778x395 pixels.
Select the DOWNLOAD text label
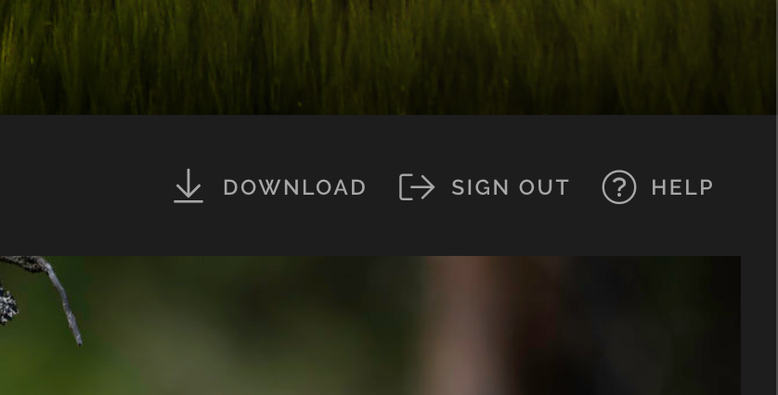pyautogui.click(x=294, y=187)
